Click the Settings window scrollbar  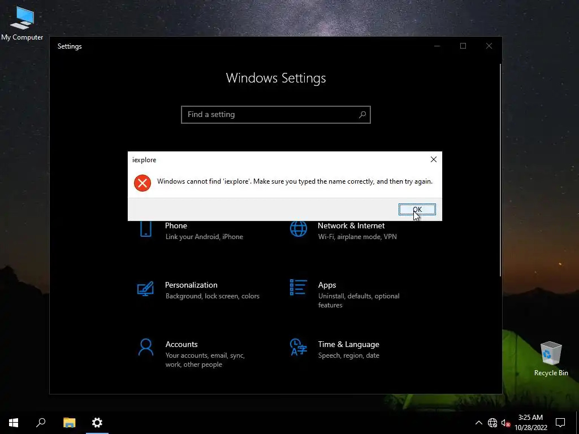tap(500, 170)
